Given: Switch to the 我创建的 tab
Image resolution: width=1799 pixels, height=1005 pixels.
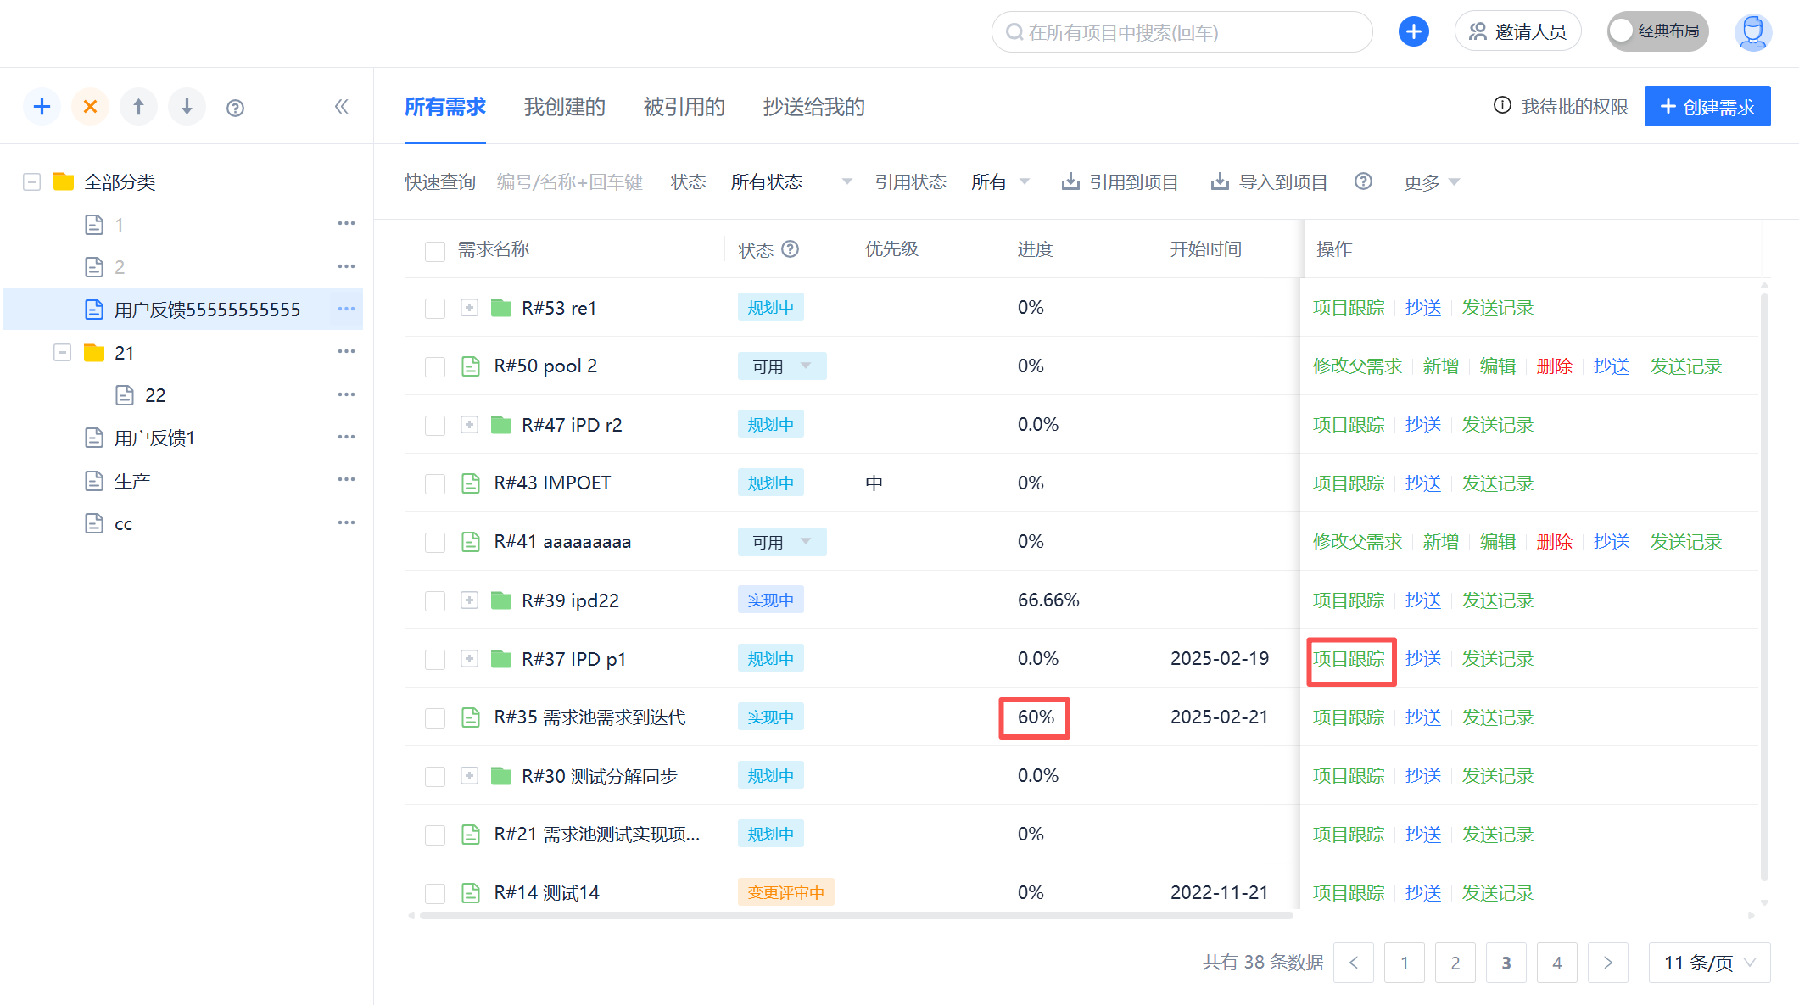Looking at the screenshot, I should click(x=564, y=107).
